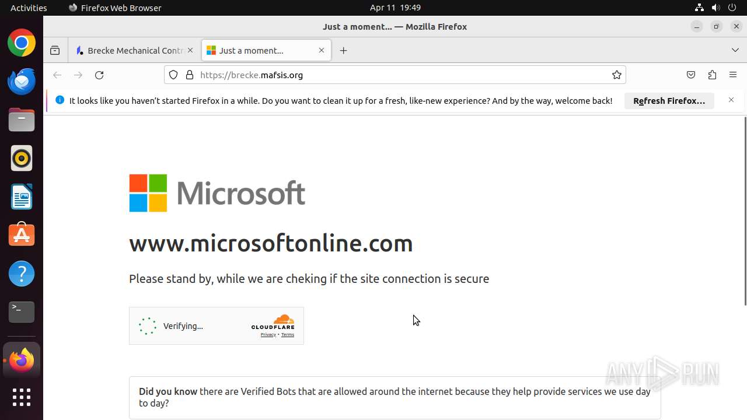Click the 'Did you know' text
The height and width of the screenshot is (420, 747).
(168, 391)
